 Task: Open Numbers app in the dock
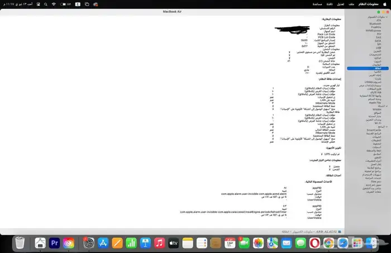click(x=132, y=243)
